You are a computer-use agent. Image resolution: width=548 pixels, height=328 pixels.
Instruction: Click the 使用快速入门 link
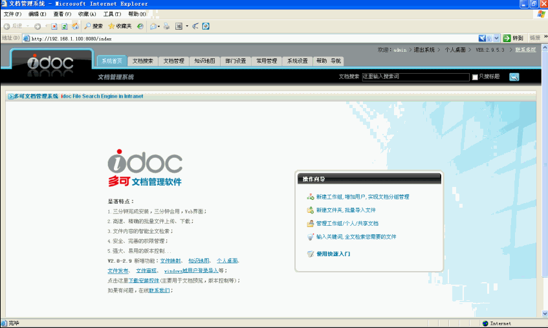click(333, 254)
